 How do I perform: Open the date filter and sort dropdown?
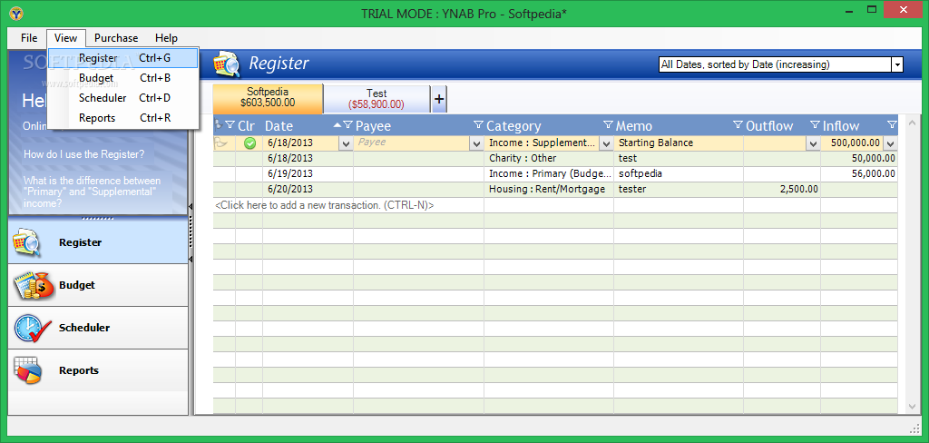pos(897,64)
